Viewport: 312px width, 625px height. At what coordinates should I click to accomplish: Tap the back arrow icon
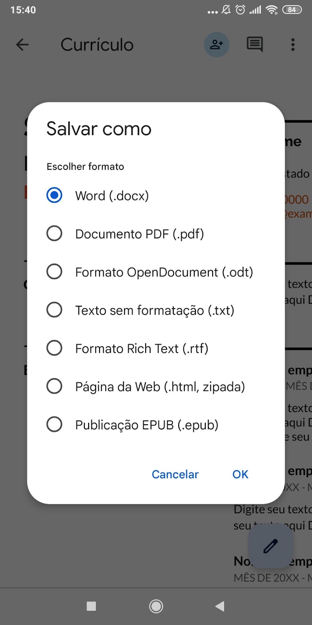click(x=22, y=45)
